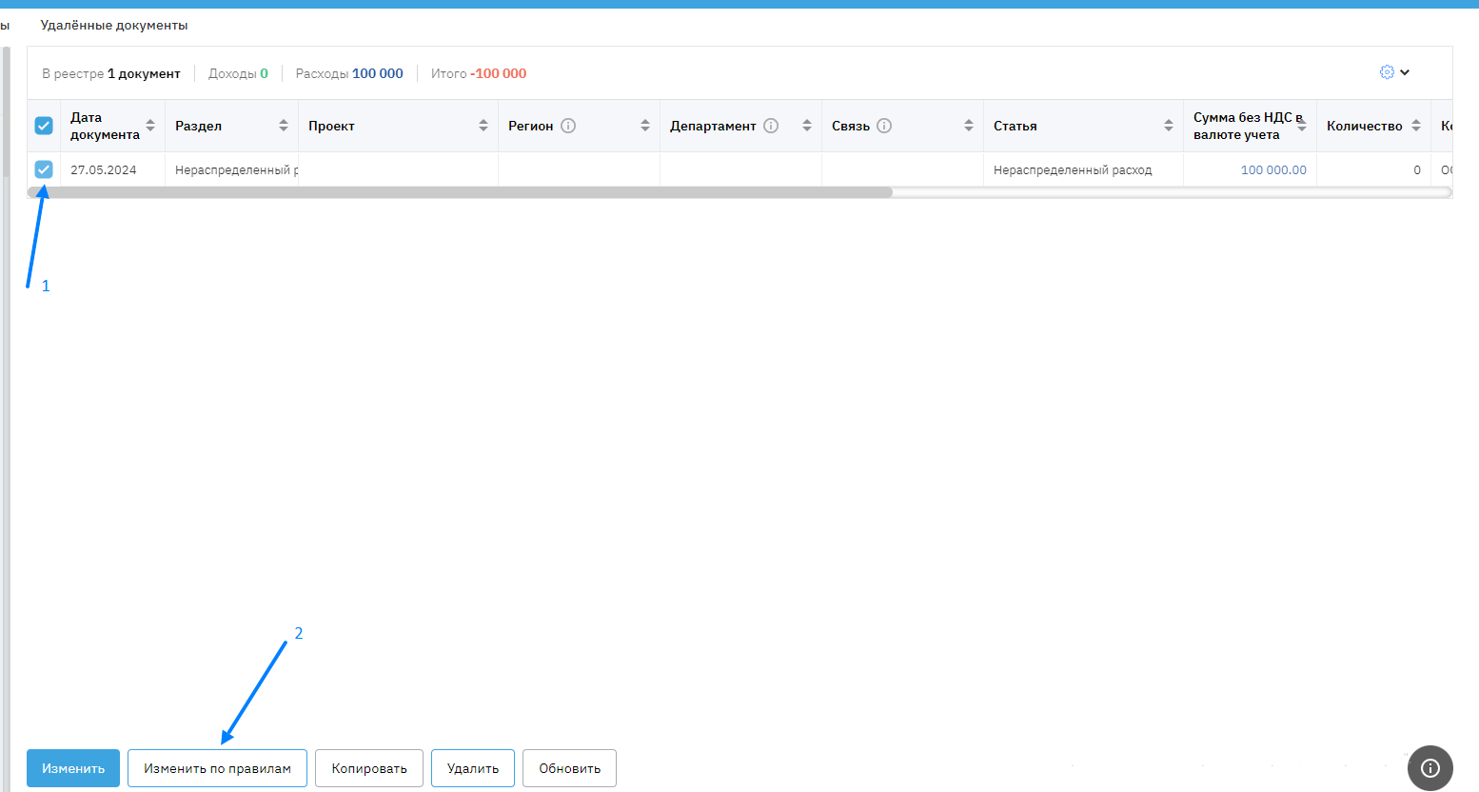Show info tooltip for Регион column
Screen dimensions: 1479x792
(x=568, y=126)
